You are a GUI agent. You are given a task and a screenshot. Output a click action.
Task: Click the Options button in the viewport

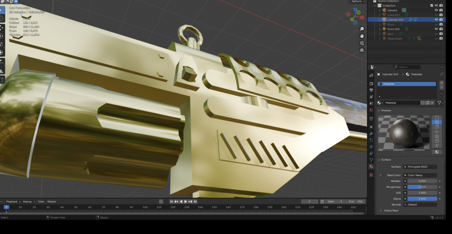pos(357,2)
